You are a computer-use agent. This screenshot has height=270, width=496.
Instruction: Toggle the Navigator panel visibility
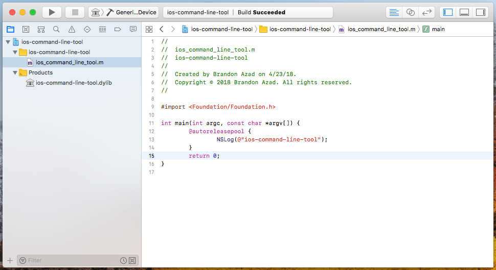click(x=448, y=12)
